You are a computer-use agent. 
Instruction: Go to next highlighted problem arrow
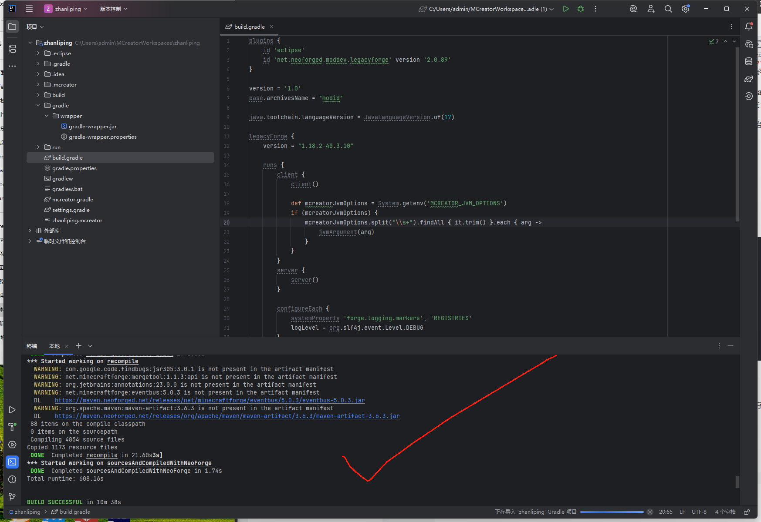(x=734, y=41)
